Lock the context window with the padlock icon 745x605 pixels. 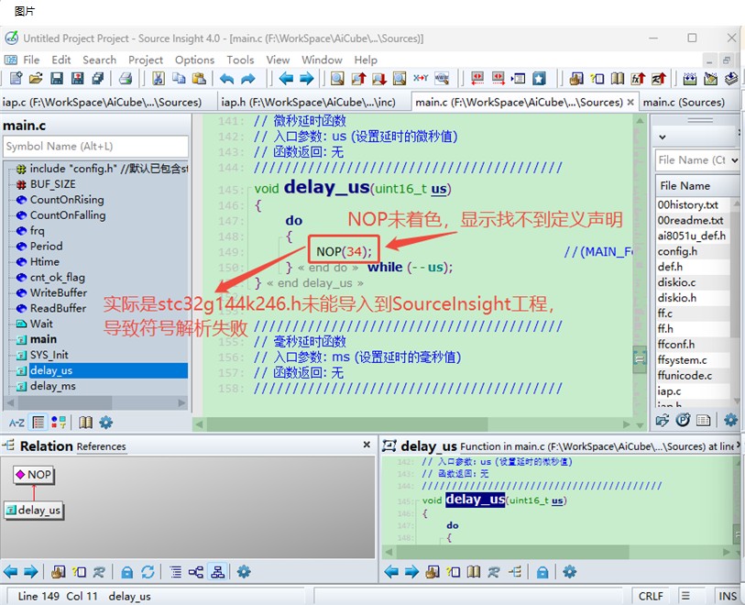[x=542, y=572]
